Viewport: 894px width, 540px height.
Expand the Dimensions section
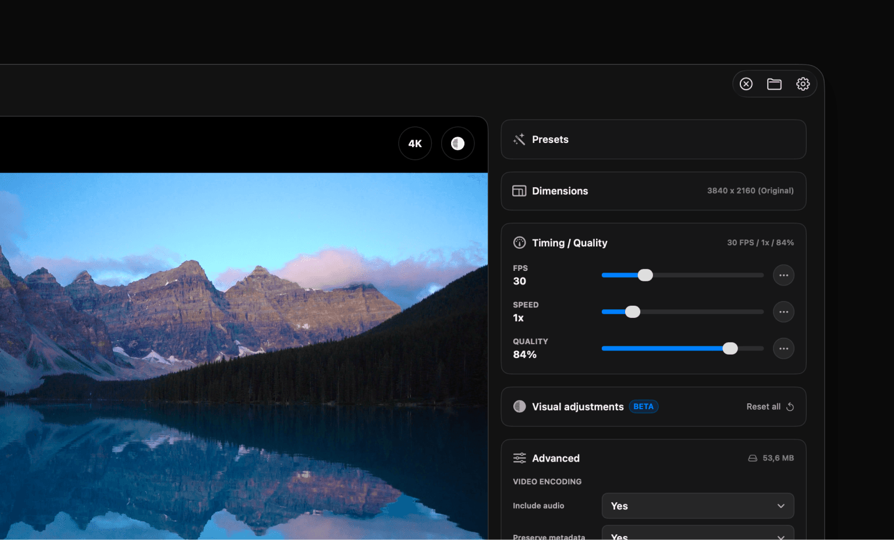[654, 191]
